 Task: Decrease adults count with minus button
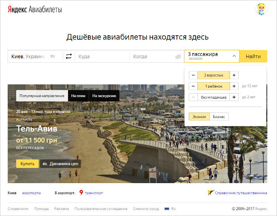click(x=193, y=75)
